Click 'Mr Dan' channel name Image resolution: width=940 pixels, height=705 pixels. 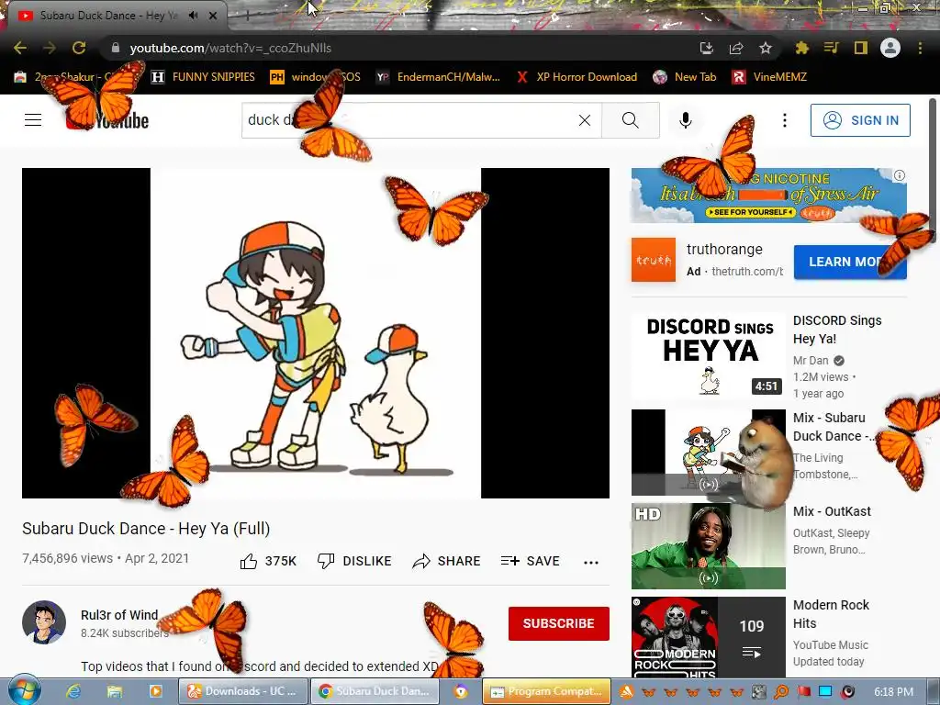click(x=811, y=360)
